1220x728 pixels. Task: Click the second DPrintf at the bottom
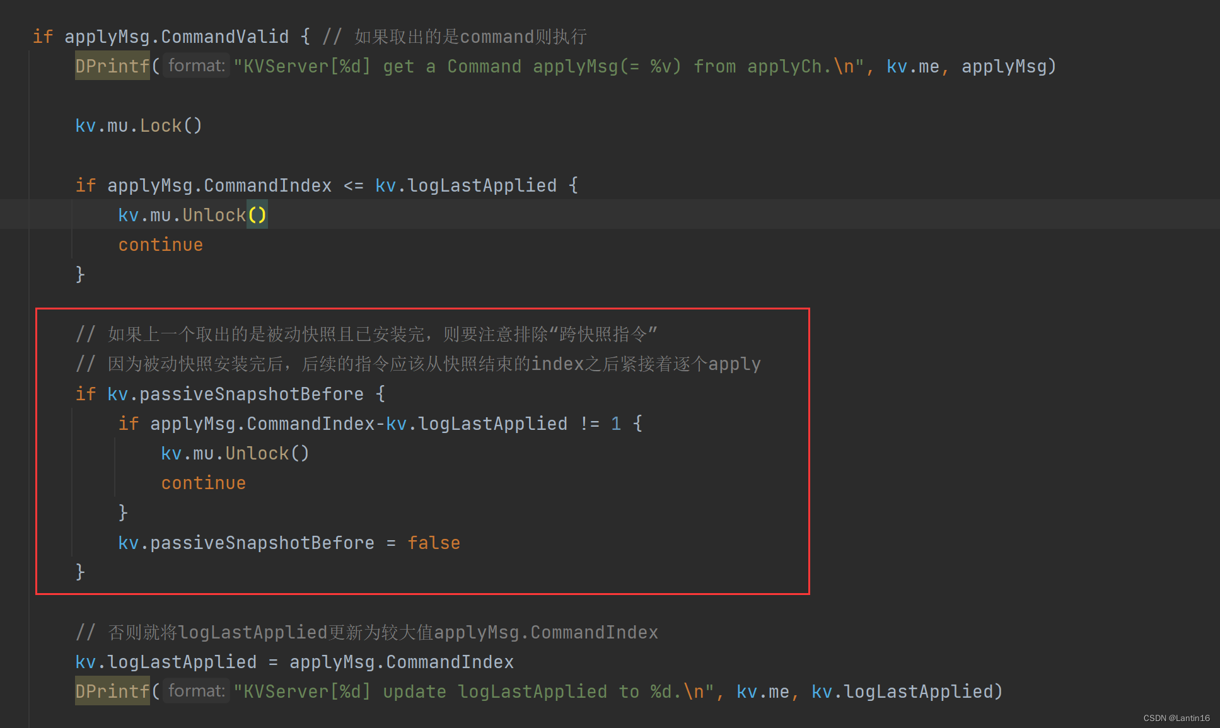(112, 691)
